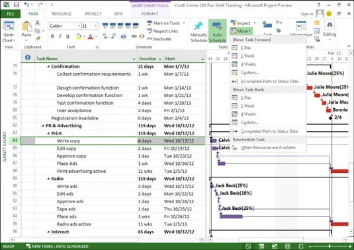The image size is (354, 250).
Task: Click Respect Links
Action: tap(163, 31)
